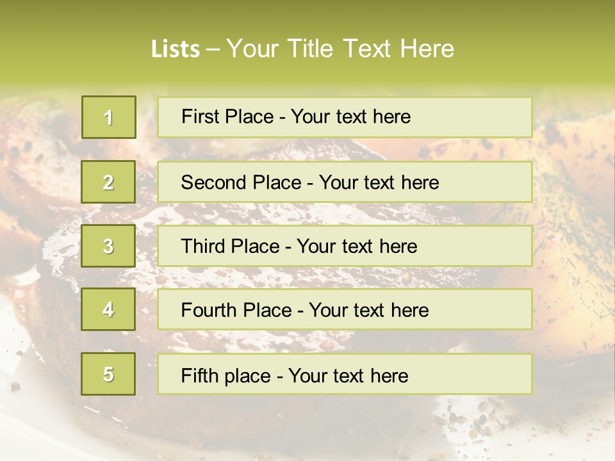Viewport: 615px width, 461px height.
Task: Click the empty green header band above title
Action: 307,16
